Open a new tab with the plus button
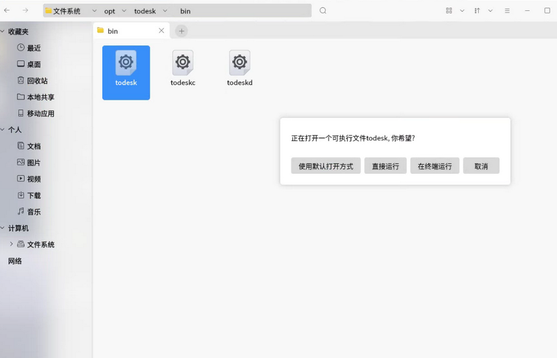This screenshot has width=557, height=358. point(181,31)
